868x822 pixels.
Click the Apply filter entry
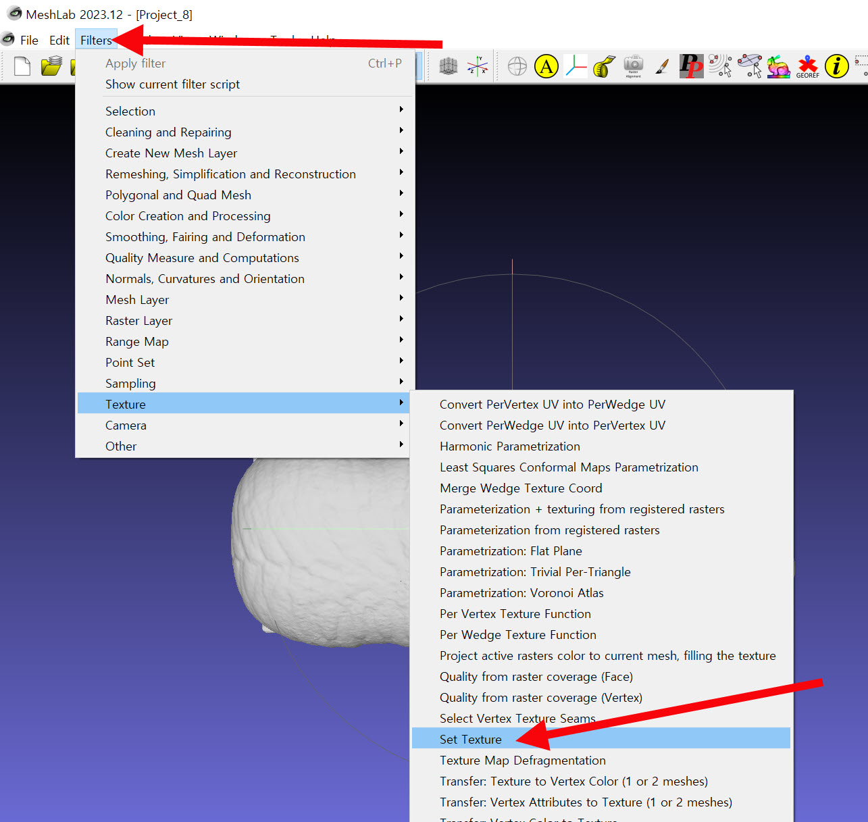click(x=245, y=63)
